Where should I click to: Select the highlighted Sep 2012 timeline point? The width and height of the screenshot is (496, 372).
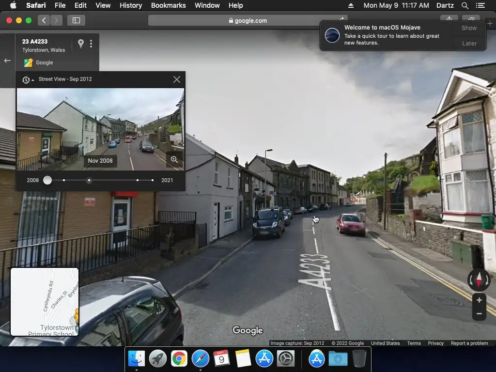89,180
